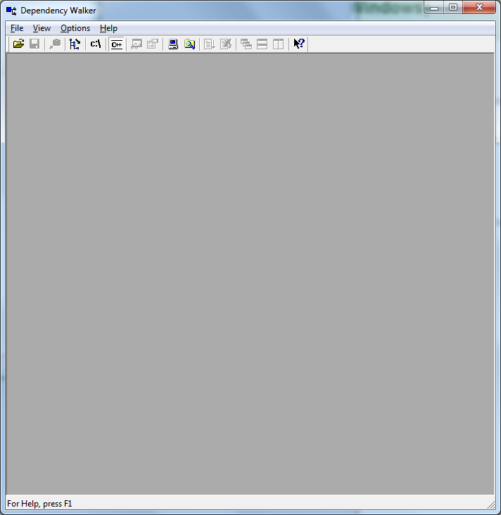Click the Tile Horizontally icon
This screenshot has height=515, width=501.
click(x=262, y=44)
